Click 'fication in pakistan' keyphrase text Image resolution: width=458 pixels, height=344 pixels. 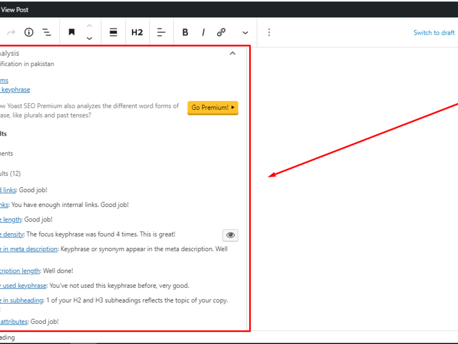pos(27,64)
